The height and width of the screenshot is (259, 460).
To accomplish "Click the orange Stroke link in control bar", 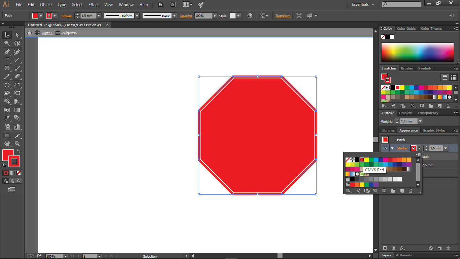I will click(67, 16).
